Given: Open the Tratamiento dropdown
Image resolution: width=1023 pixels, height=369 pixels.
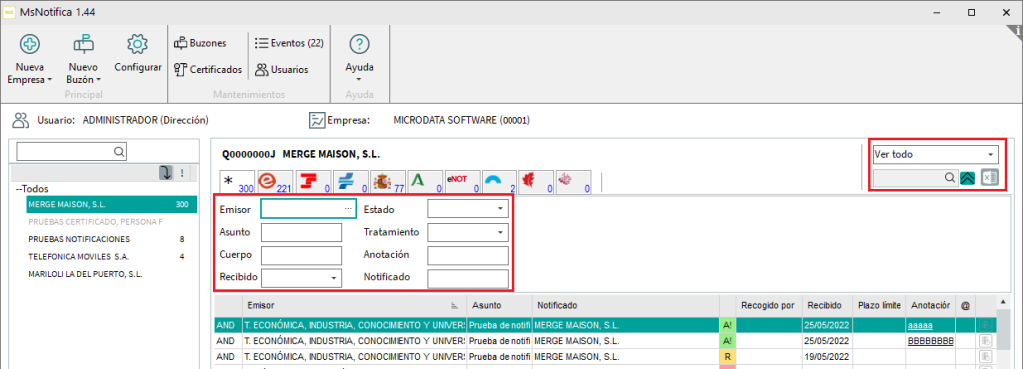Looking at the screenshot, I should point(500,232).
